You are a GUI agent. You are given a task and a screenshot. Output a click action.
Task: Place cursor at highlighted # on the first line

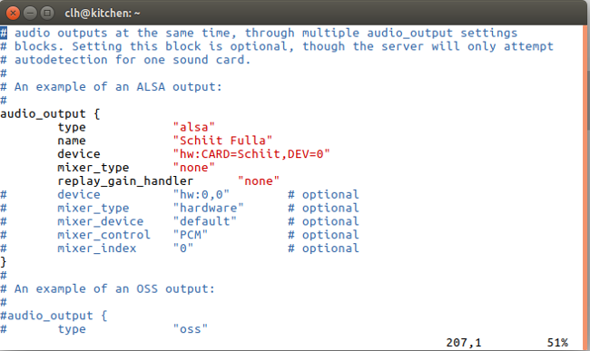click(x=4, y=33)
